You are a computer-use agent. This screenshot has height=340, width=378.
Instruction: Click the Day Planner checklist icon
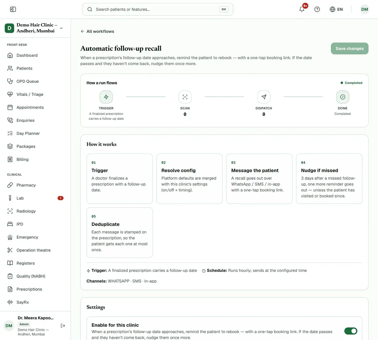coord(10,133)
